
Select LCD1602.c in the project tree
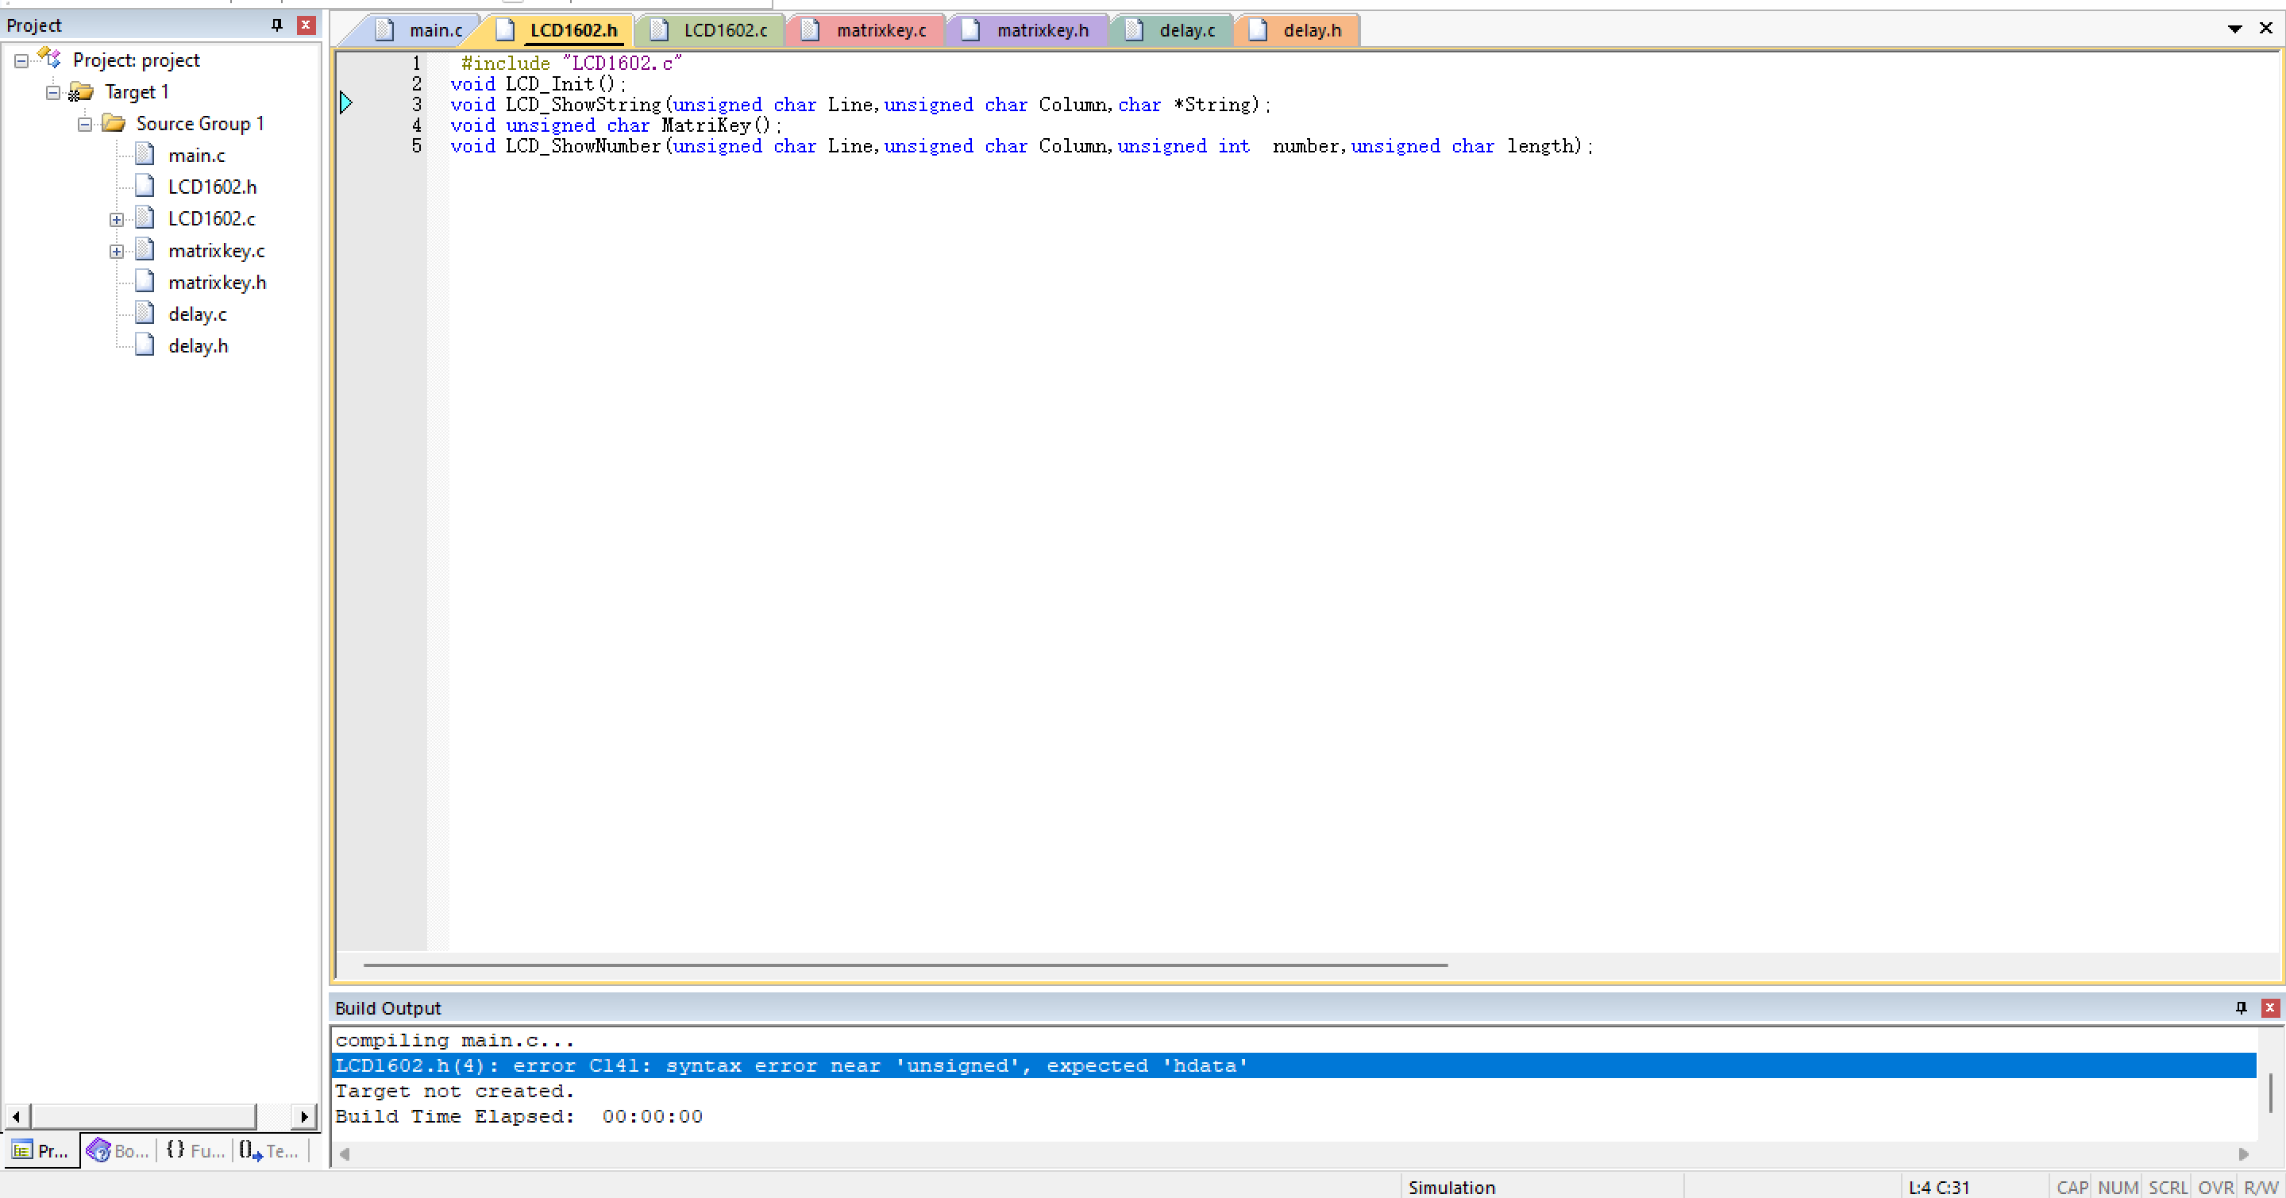pyautogui.click(x=211, y=219)
